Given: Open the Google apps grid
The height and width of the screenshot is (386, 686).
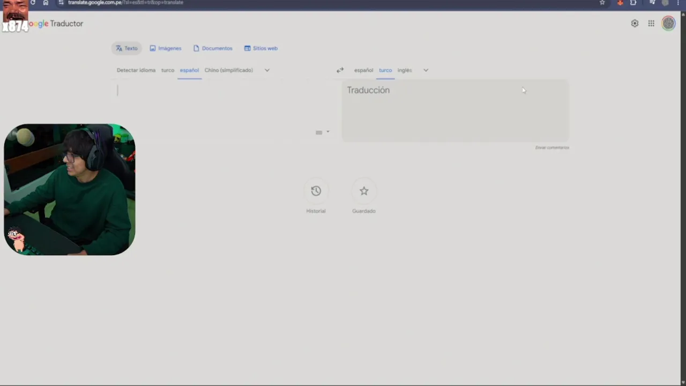Looking at the screenshot, I should pyautogui.click(x=651, y=24).
